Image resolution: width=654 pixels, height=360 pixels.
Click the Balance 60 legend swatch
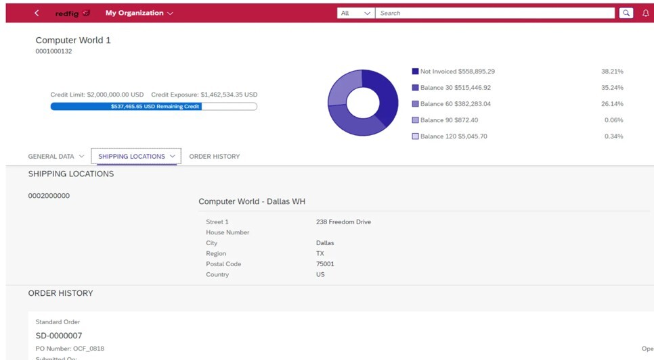(x=415, y=103)
